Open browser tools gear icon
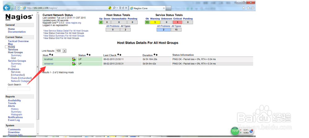This screenshot has height=138, width=309. pyautogui.click(x=252, y=8)
